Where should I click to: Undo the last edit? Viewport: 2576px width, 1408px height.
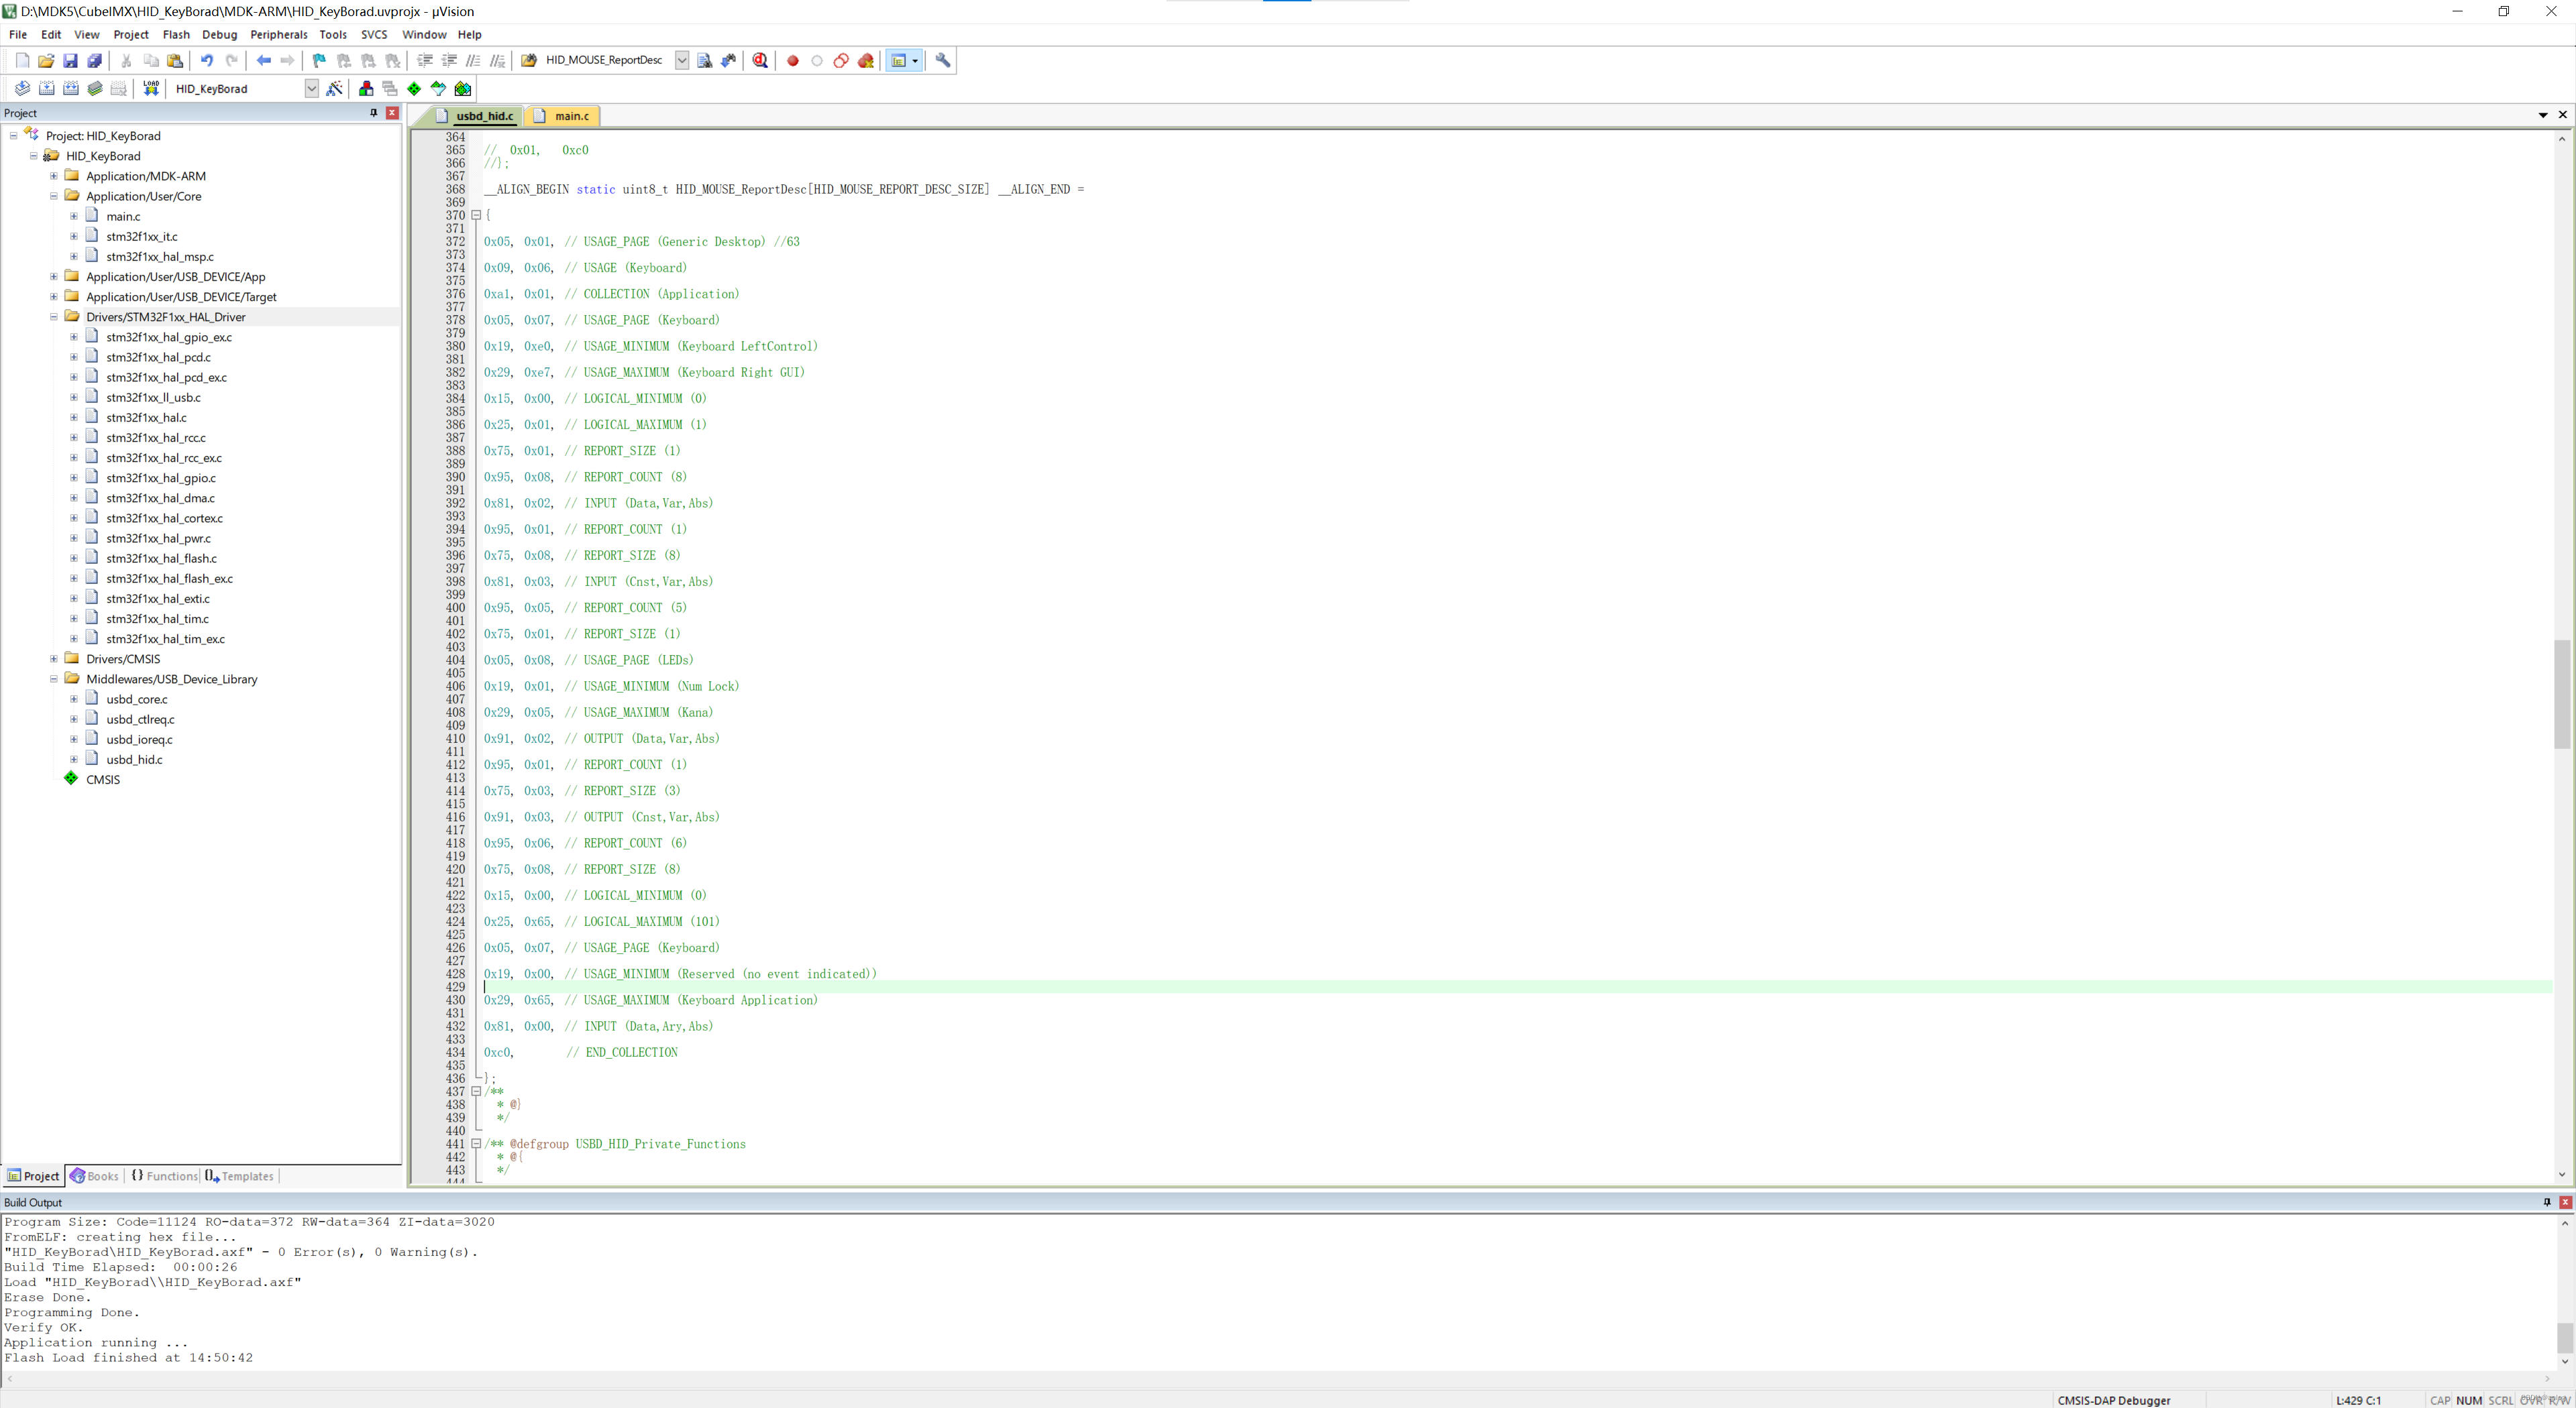[x=207, y=61]
